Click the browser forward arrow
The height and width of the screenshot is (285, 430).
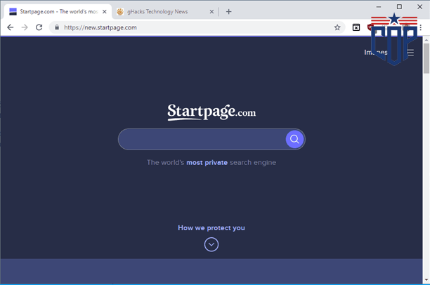click(x=25, y=27)
